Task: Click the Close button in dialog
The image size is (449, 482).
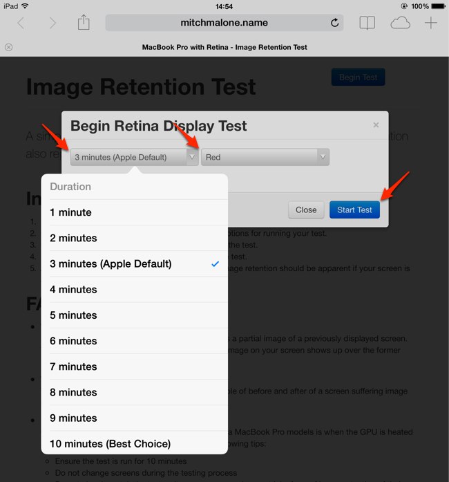Action: [x=306, y=210]
